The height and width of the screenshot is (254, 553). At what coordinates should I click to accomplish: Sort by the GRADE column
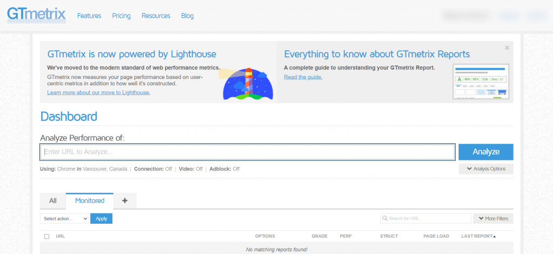coord(320,236)
